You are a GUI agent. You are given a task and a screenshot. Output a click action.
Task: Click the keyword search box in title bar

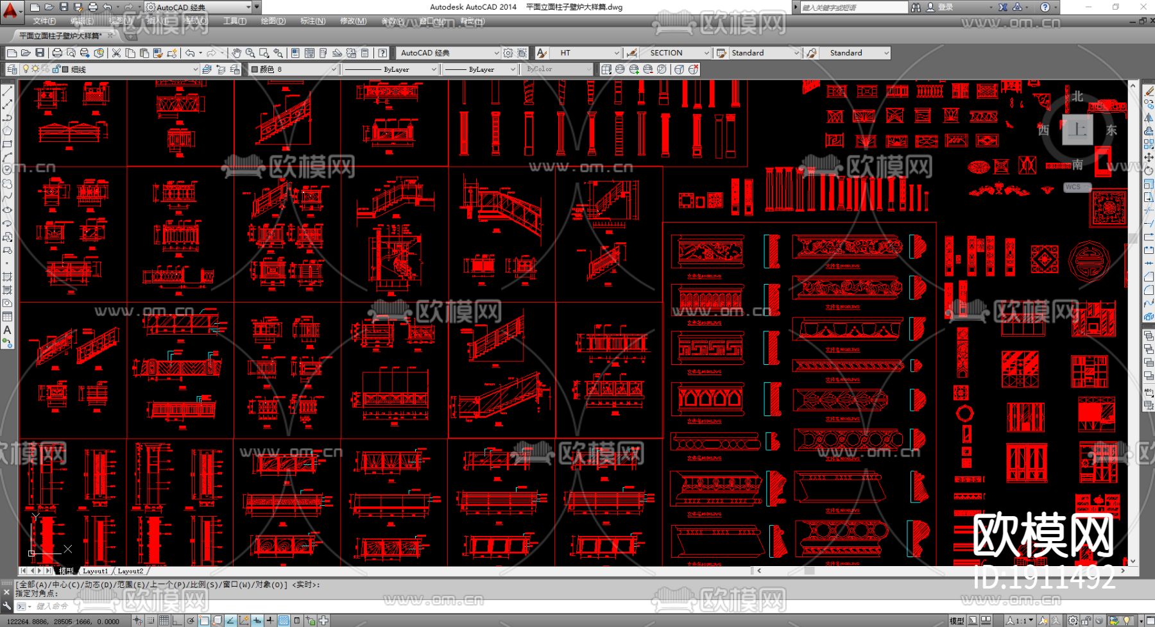pos(853,7)
